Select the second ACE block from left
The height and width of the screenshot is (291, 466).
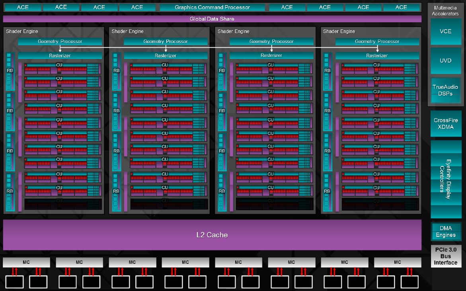click(61, 8)
